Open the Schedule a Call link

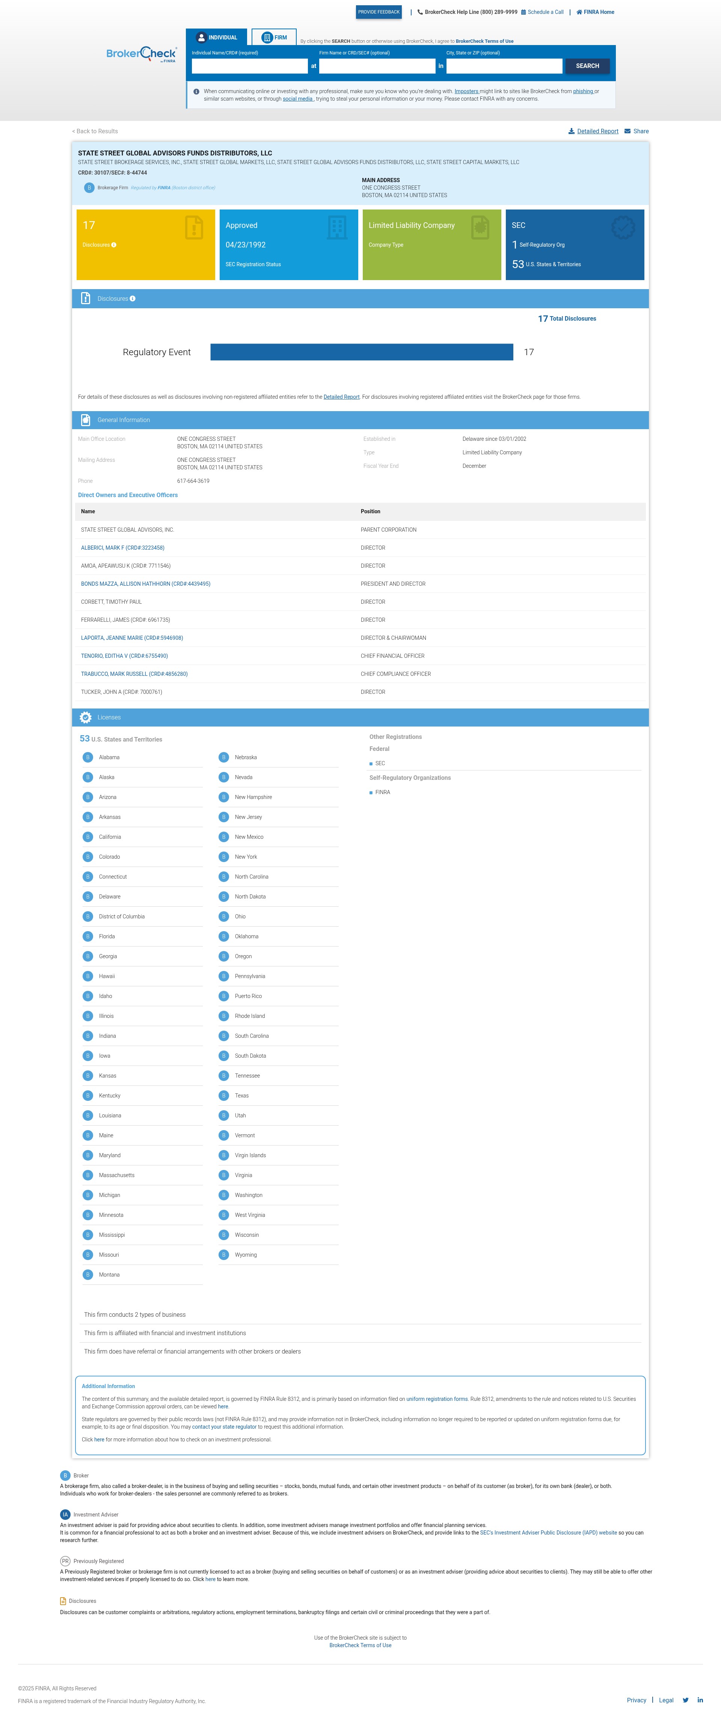545,12
